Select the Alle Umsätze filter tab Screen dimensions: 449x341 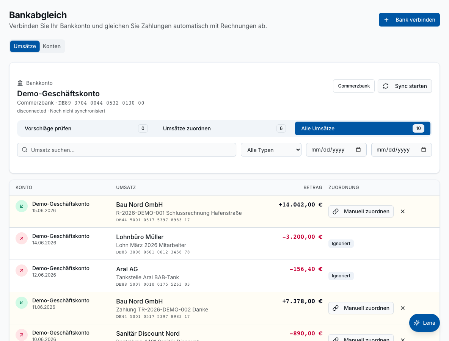click(363, 128)
